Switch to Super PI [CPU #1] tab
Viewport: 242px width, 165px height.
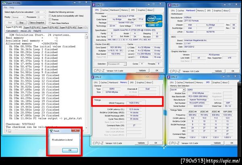[32, 27]
